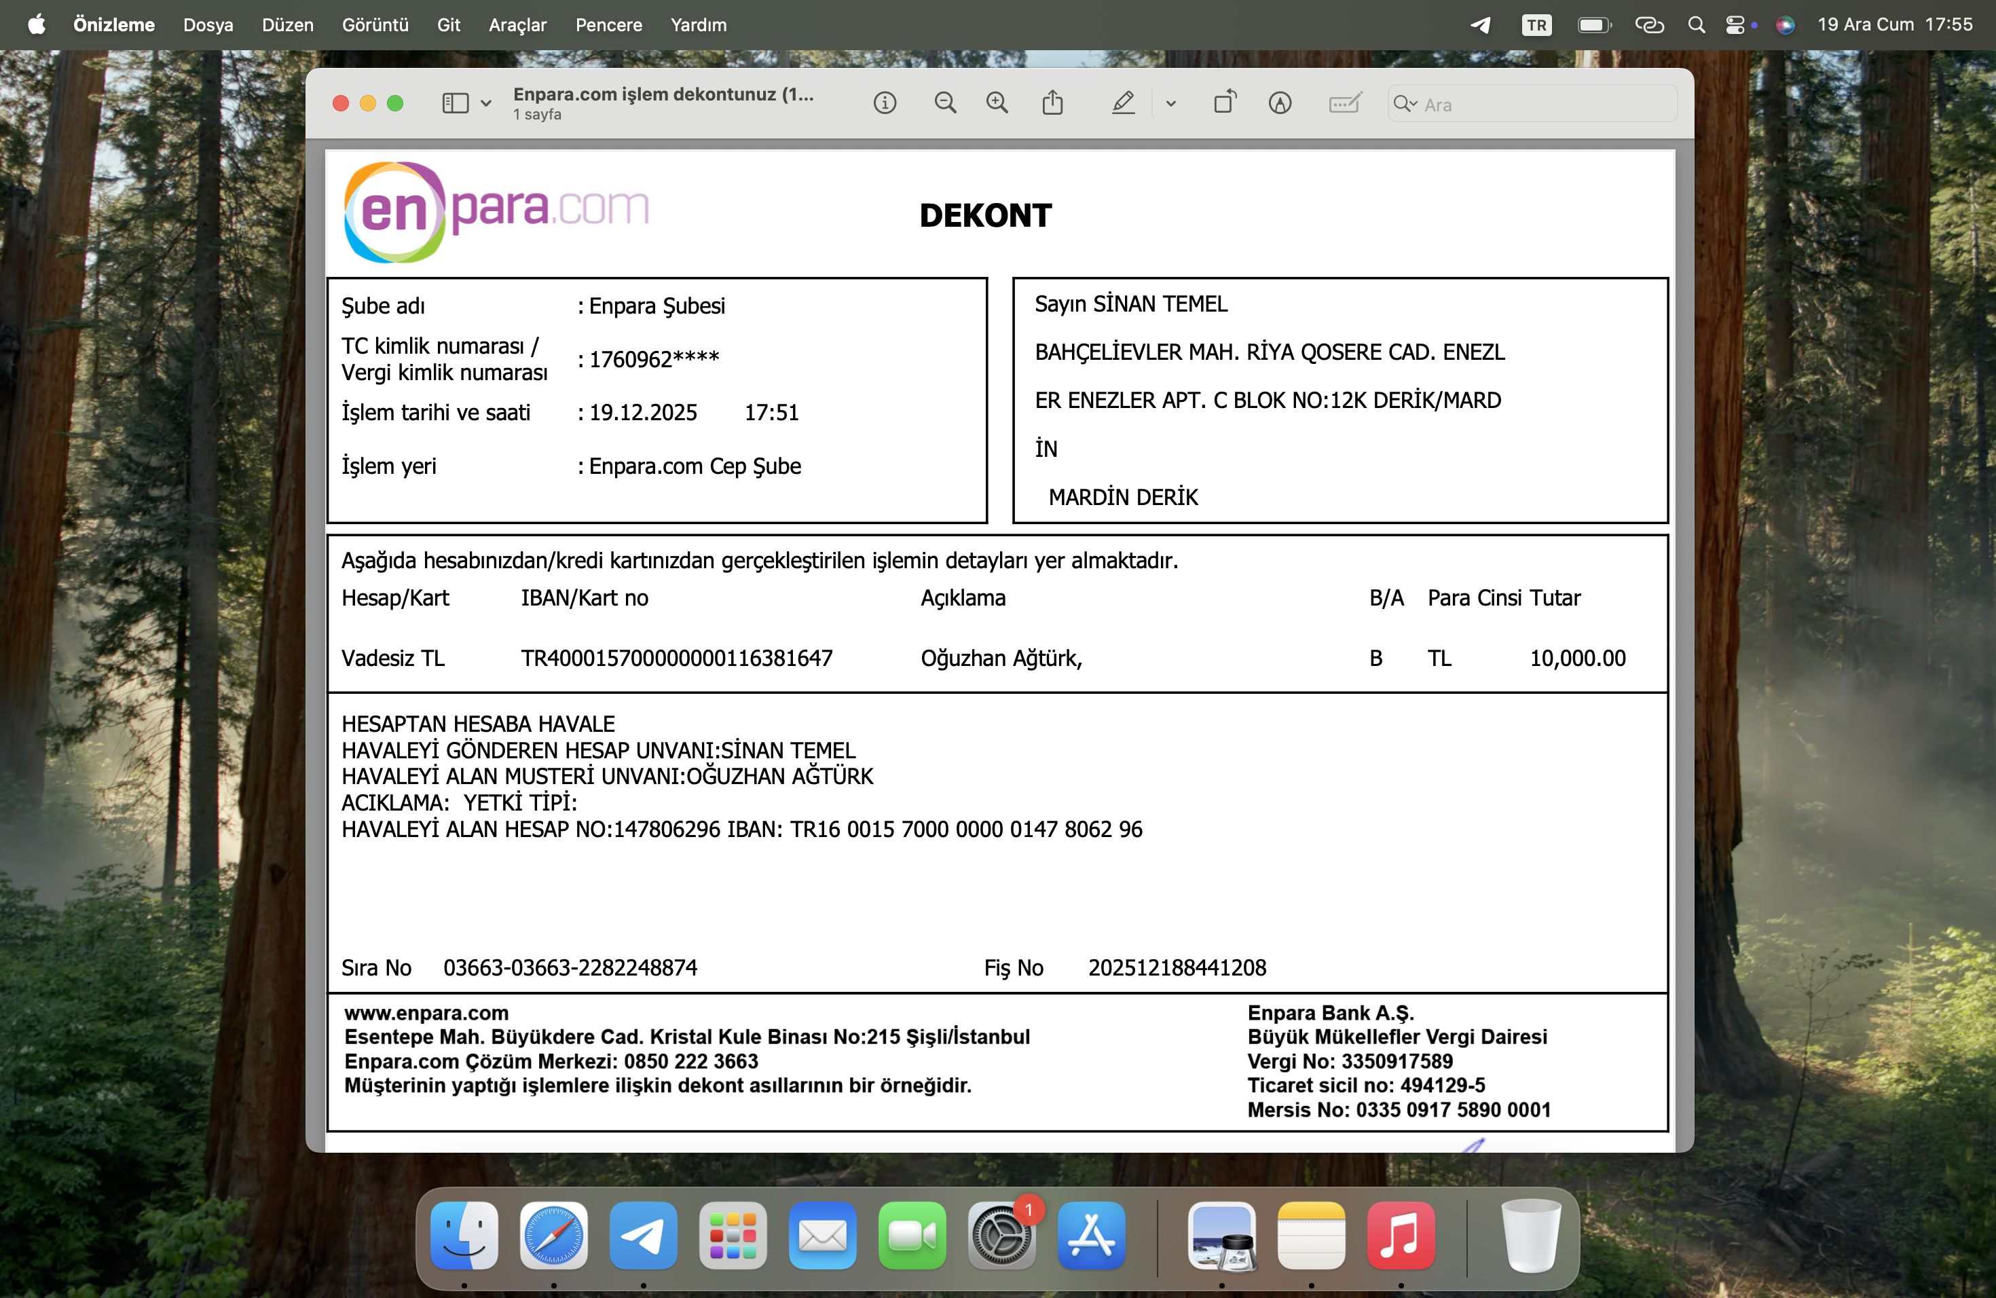1996x1298 pixels.
Task: Click 'MARDİN DERİK' address line
Action: point(1124,497)
